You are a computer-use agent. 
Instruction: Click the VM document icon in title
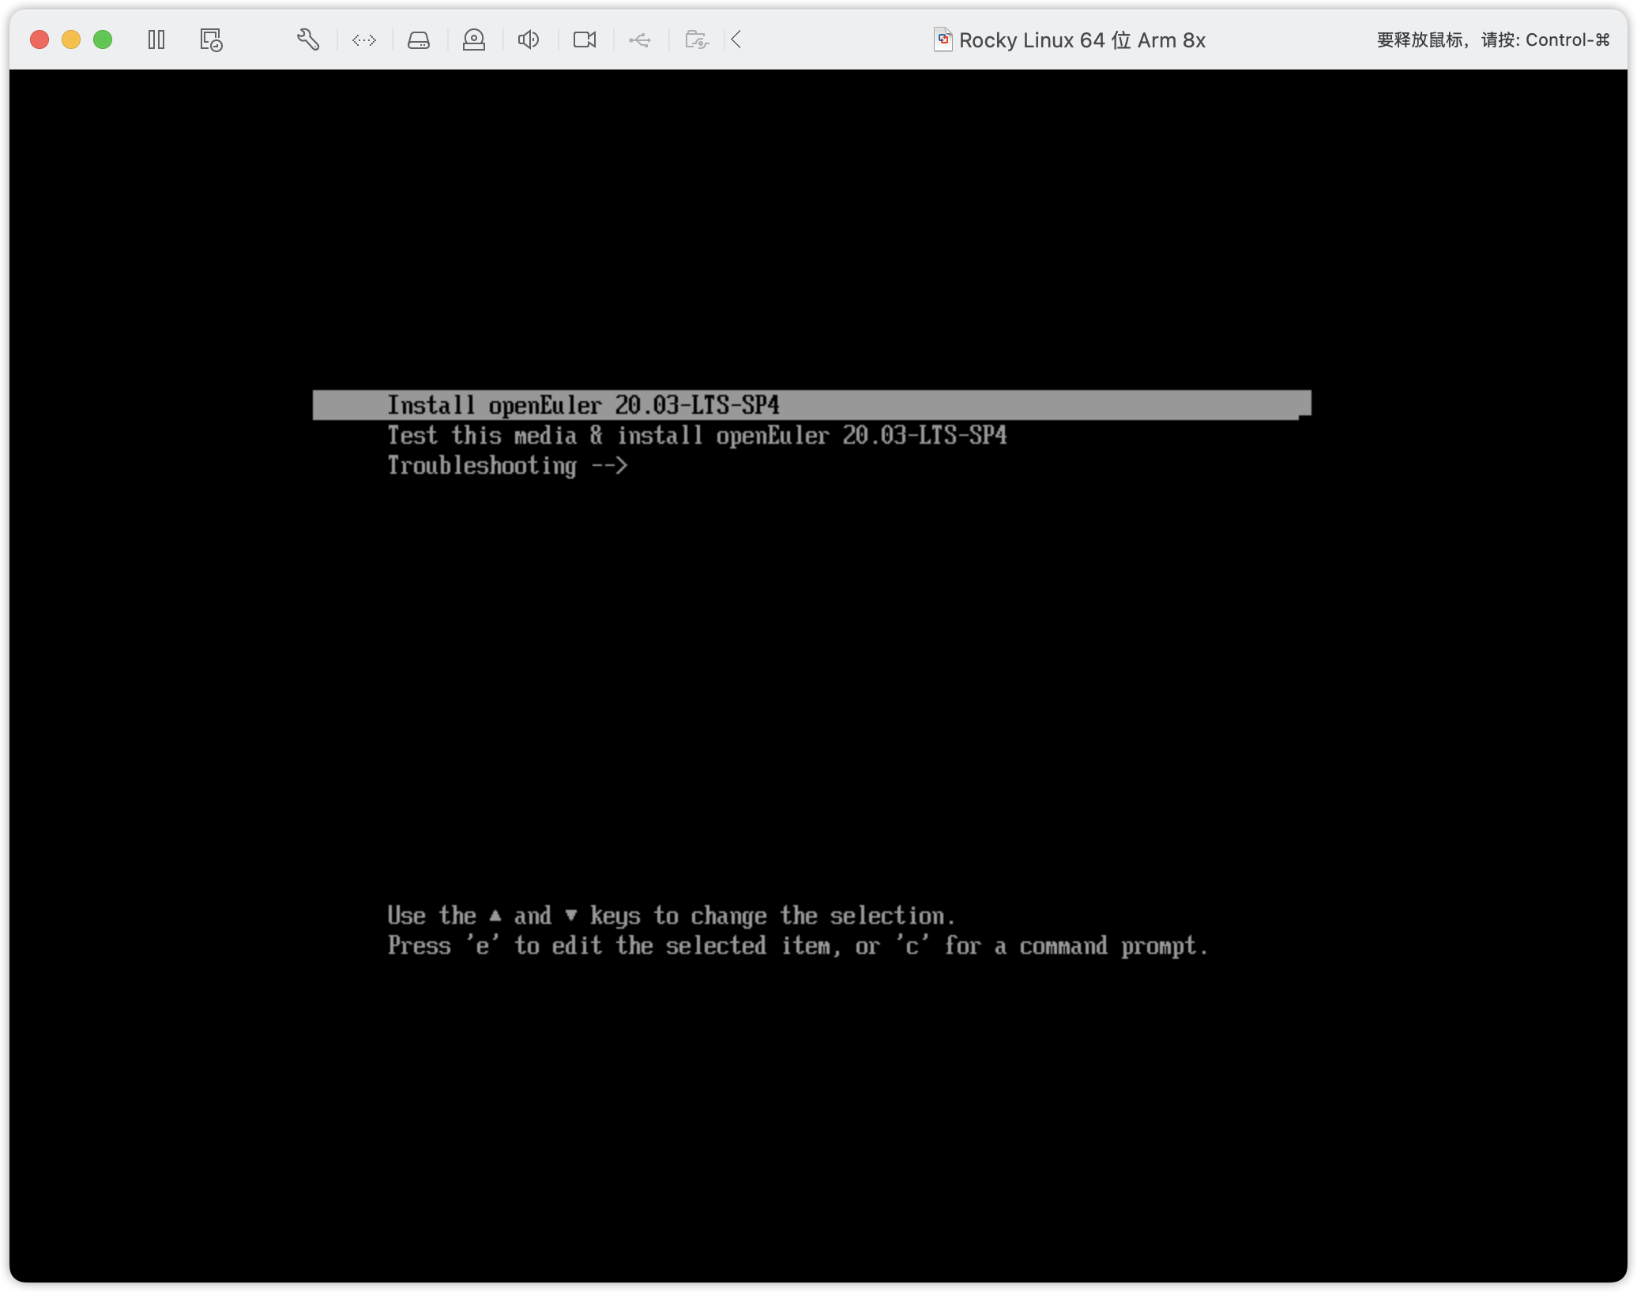point(943,39)
